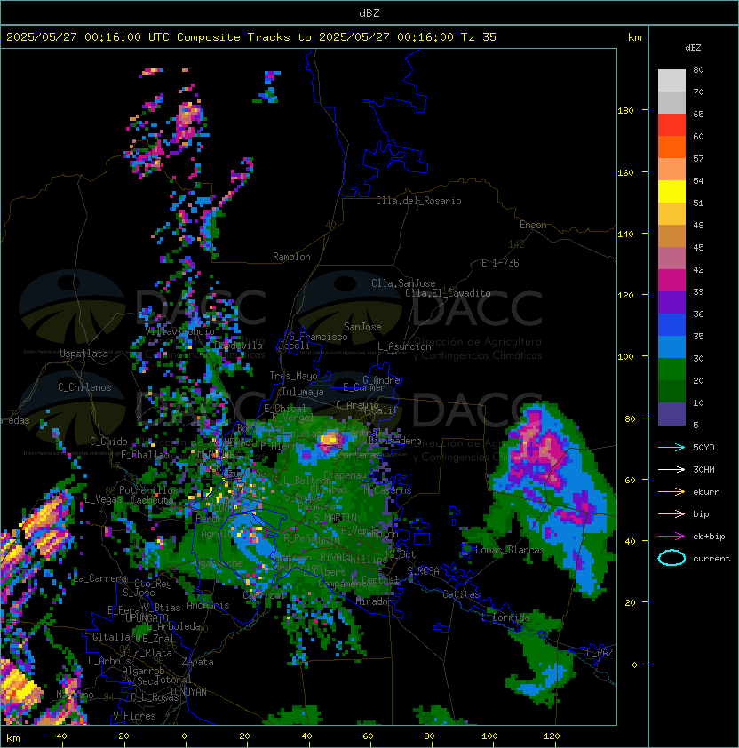Click the cyan 50YD arrow legend icon
Viewport: 739px width, 748px height.
point(671,447)
